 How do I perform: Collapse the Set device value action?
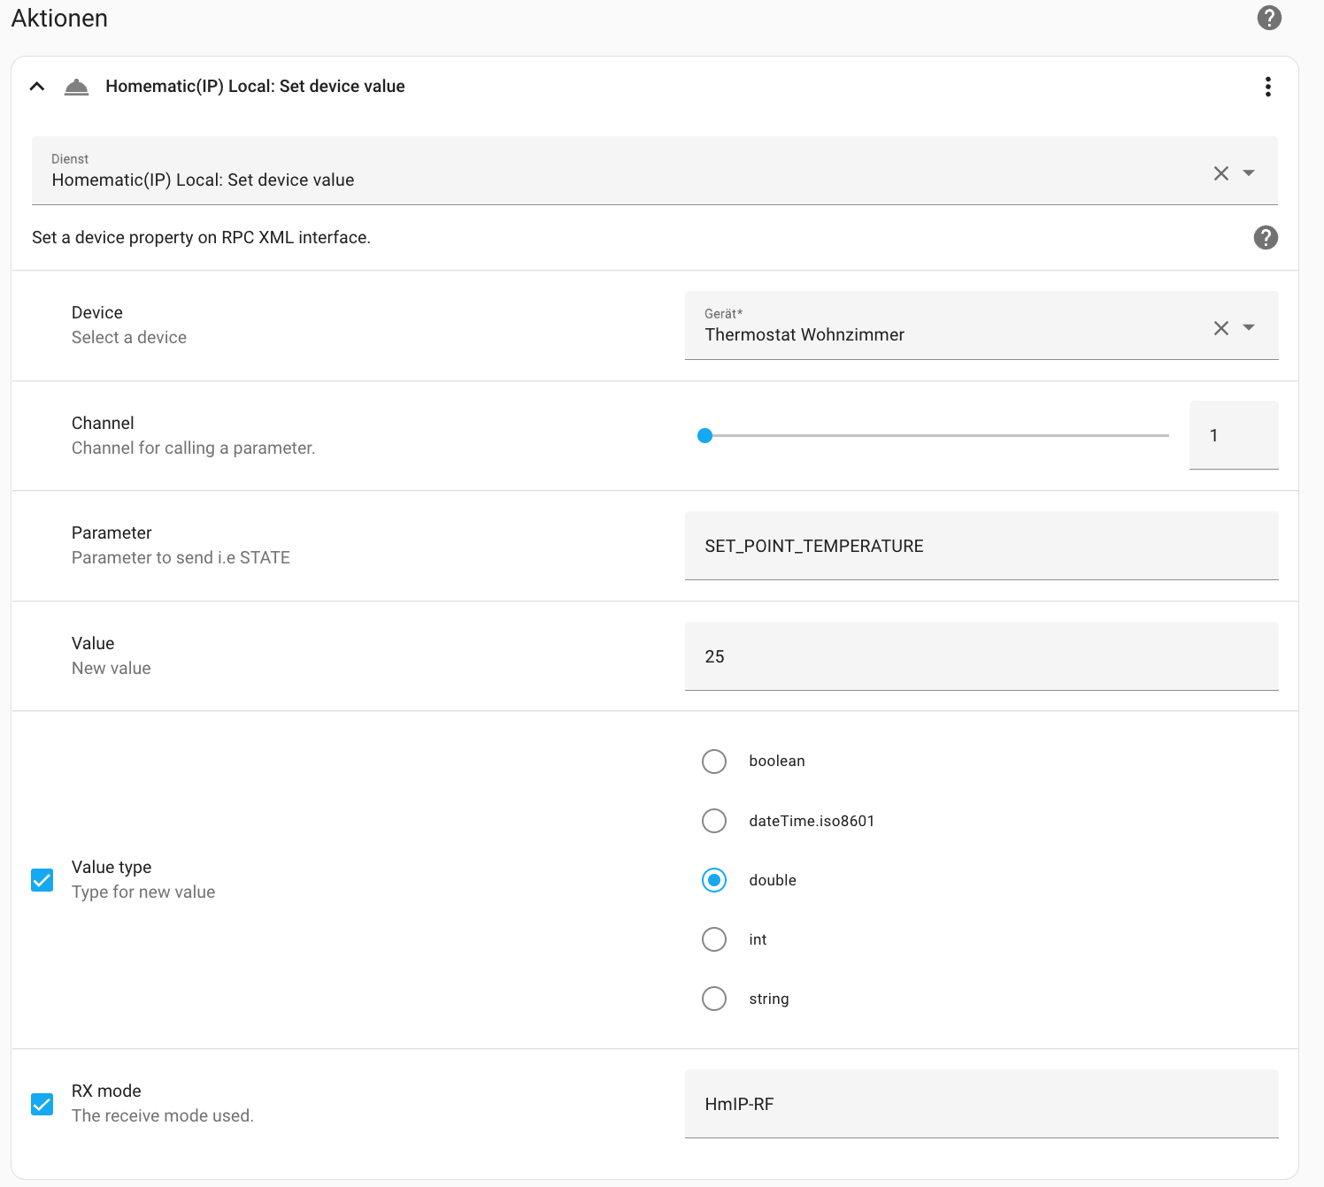(37, 87)
